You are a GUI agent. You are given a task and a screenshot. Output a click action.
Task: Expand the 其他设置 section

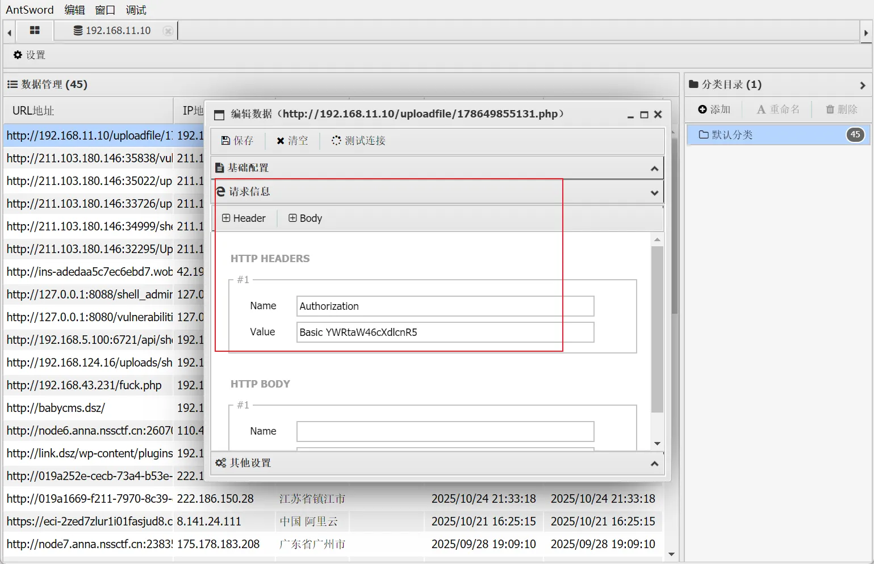pyautogui.click(x=654, y=464)
